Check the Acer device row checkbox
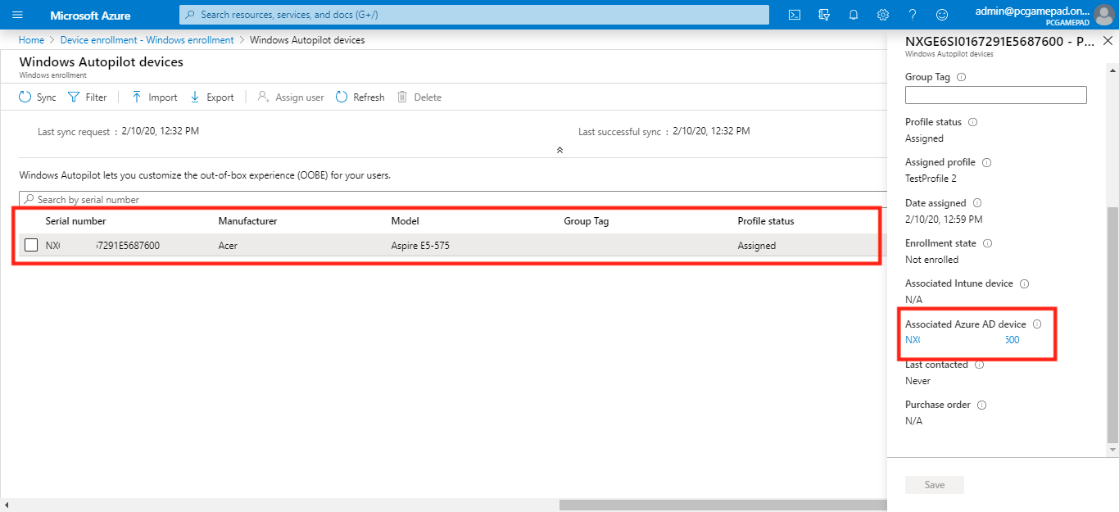Image resolution: width=1119 pixels, height=512 pixels. pyautogui.click(x=31, y=245)
